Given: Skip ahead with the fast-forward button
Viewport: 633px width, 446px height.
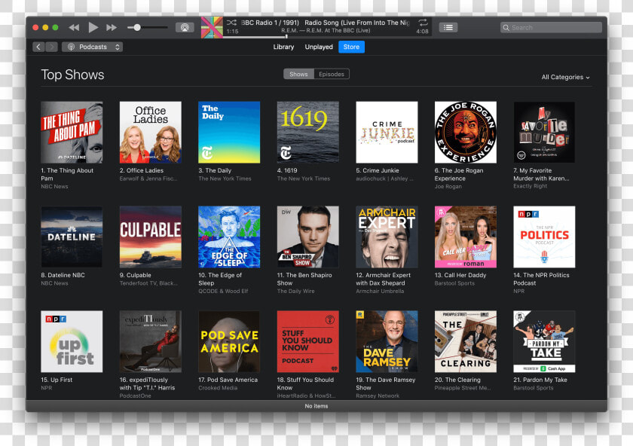Looking at the screenshot, I should (x=112, y=27).
